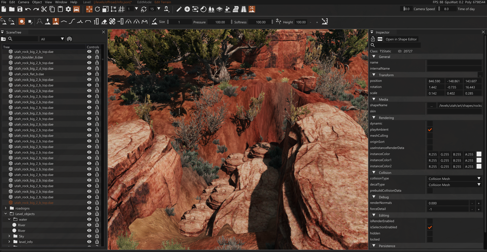Image resolution: width=487 pixels, height=252 pixels.
Task: Click shapeName browse ellipsis button
Action: coord(432,106)
